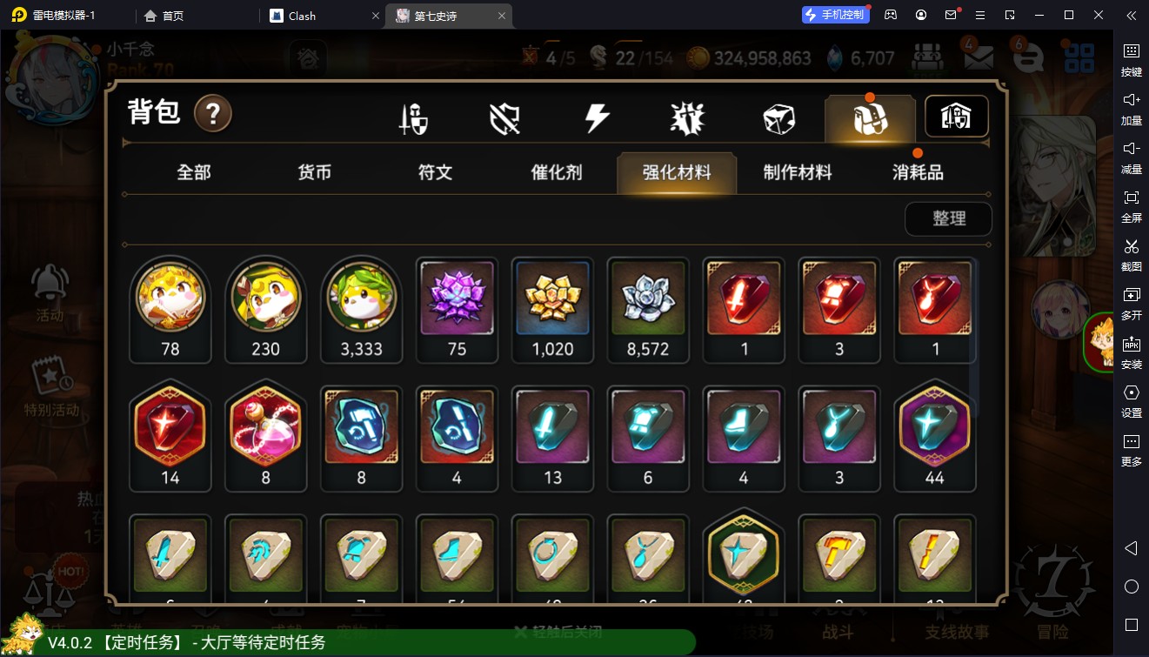Open the 催化剂 tab

[556, 172]
